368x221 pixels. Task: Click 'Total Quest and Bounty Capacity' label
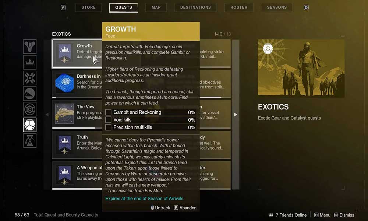pos(66,215)
